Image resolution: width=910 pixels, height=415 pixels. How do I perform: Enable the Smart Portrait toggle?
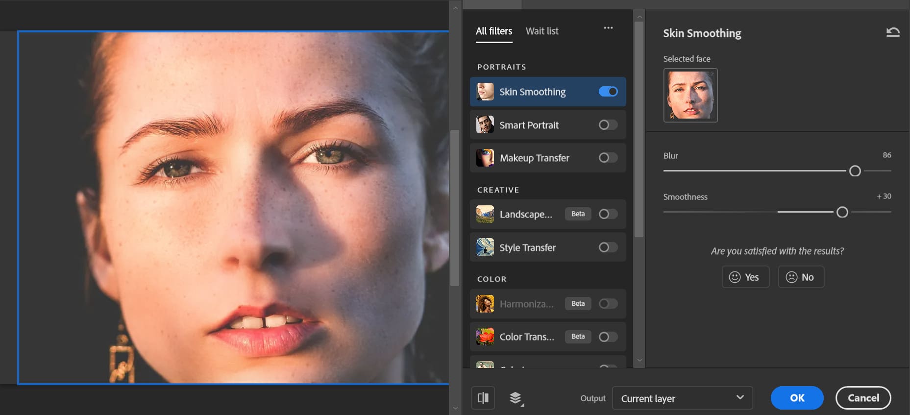tap(608, 125)
